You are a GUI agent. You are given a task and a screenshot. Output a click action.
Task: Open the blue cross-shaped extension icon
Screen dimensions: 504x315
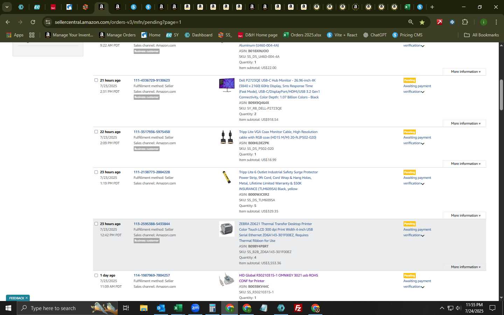[452, 22]
